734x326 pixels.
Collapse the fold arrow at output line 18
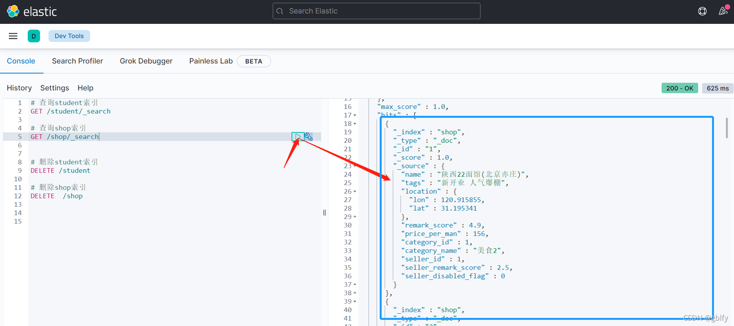355,124
